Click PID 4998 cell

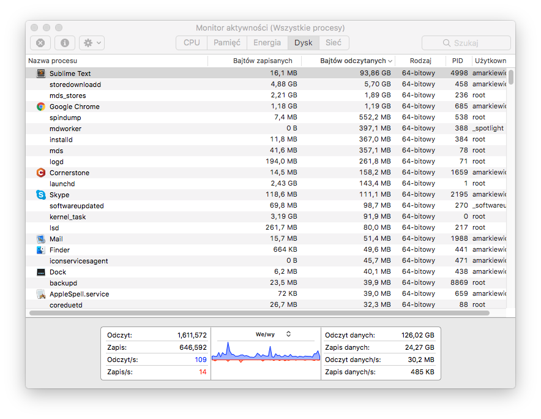click(x=459, y=74)
